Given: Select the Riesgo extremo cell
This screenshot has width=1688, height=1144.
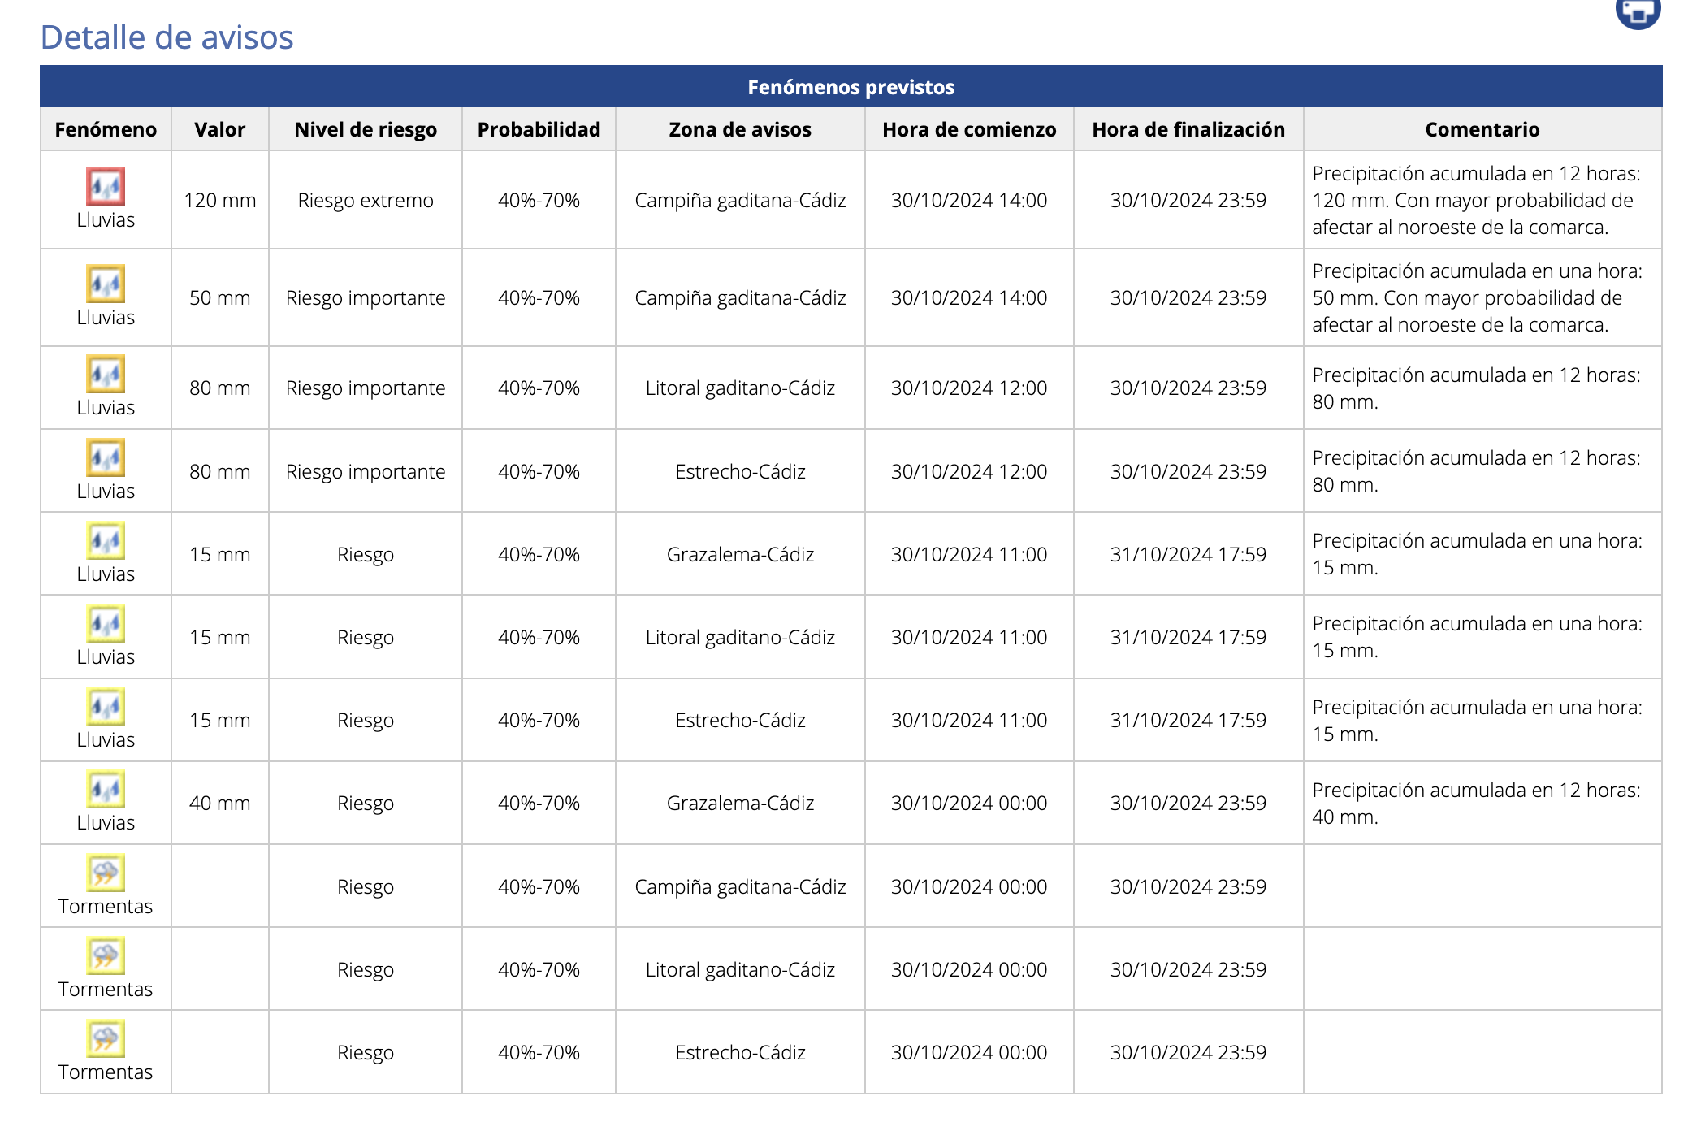Looking at the screenshot, I should tap(366, 200).
